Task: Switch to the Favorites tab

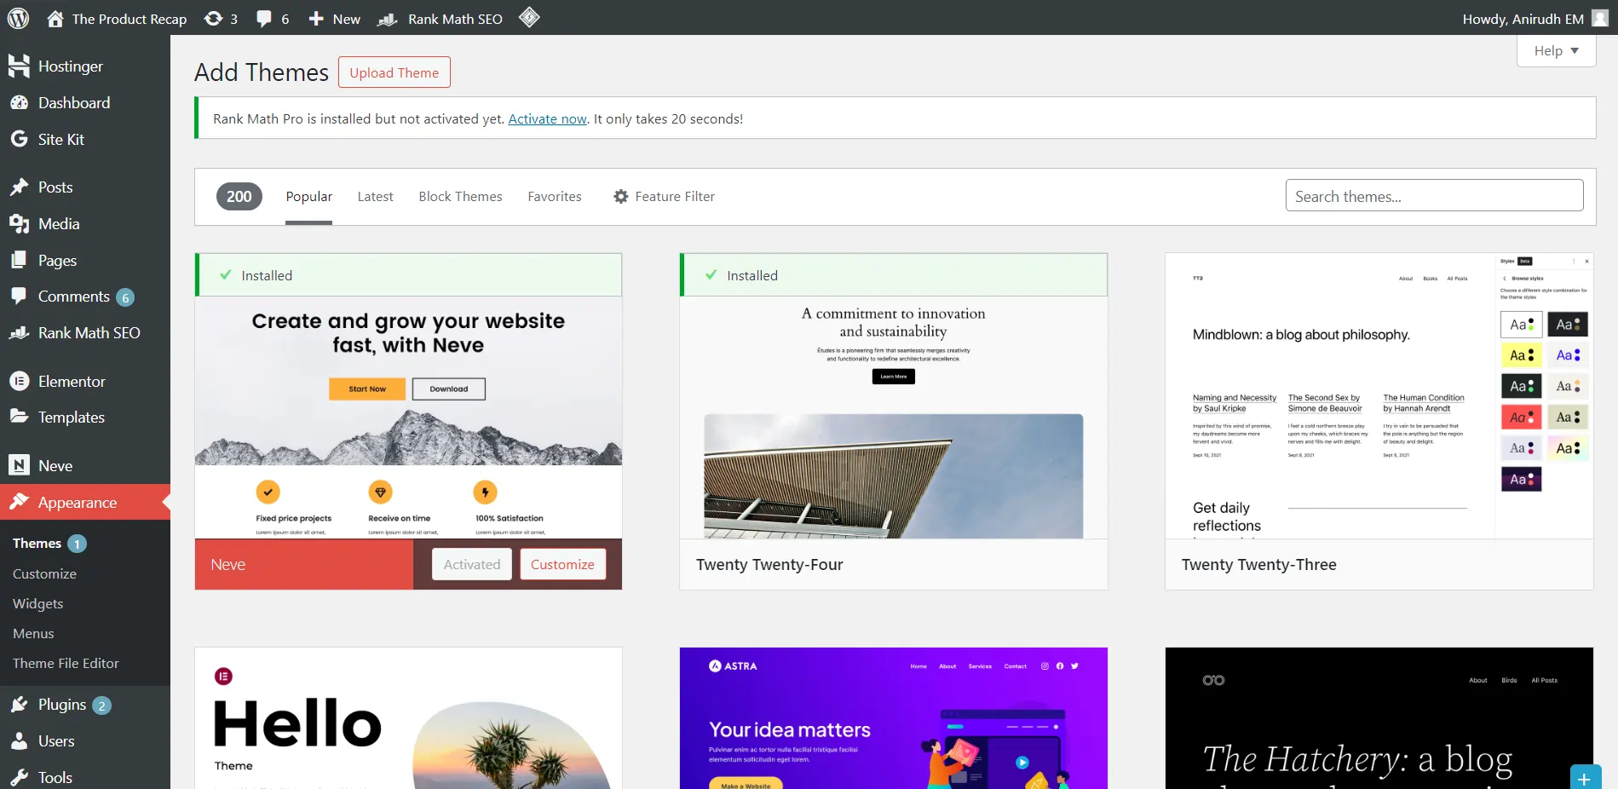Action: click(x=555, y=196)
